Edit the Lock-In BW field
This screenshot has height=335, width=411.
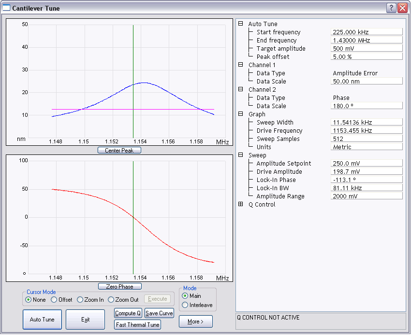click(x=367, y=188)
